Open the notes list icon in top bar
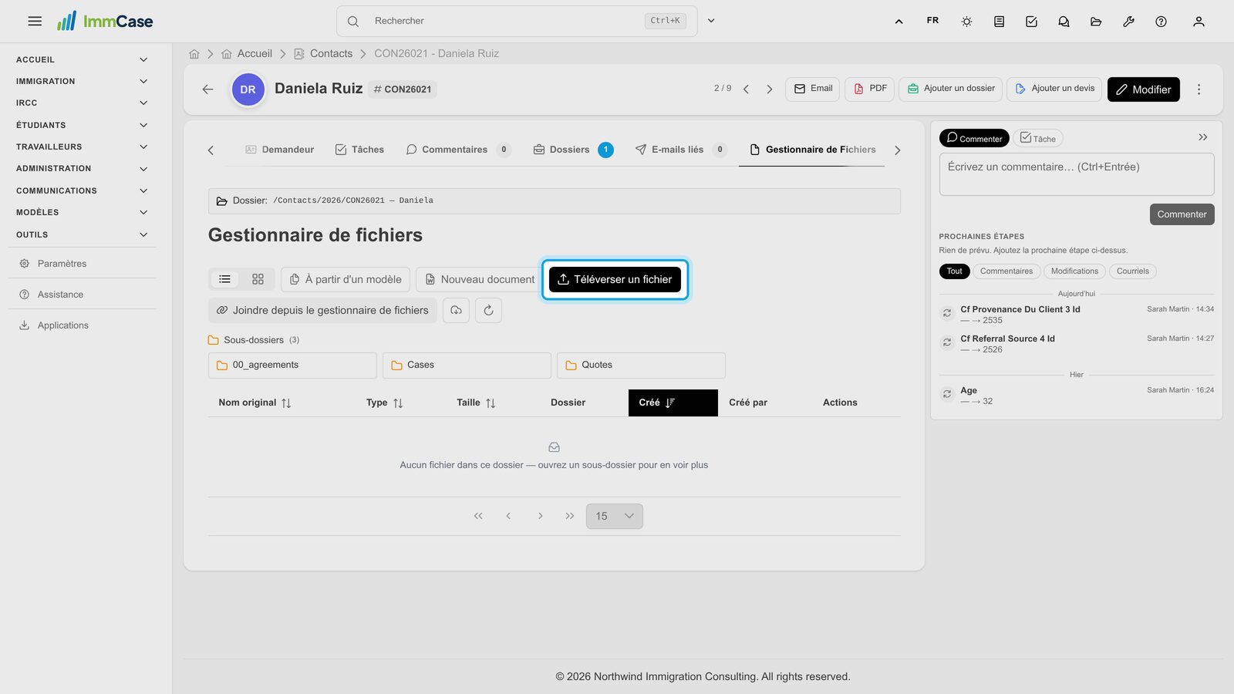Viewport: 1234px width, 694px height. (999, 22)
